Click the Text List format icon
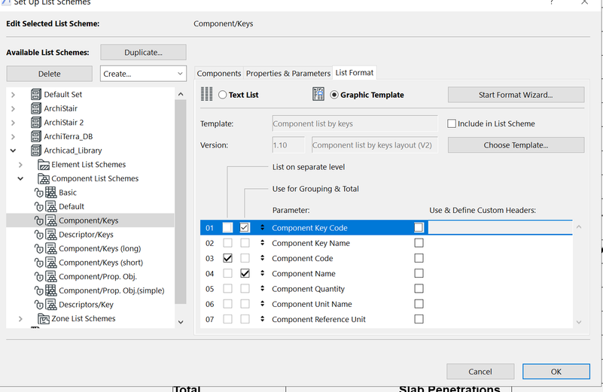Image resolution: width=603 pixels, height=392 pixels. pos(207,95)
